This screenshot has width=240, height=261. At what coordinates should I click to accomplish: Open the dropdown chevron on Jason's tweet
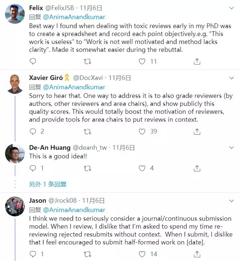(231, 201)
